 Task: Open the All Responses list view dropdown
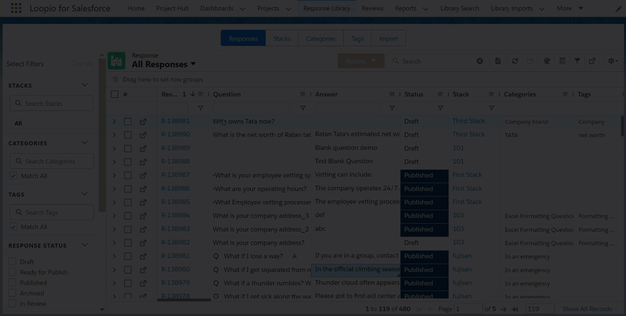193,64
